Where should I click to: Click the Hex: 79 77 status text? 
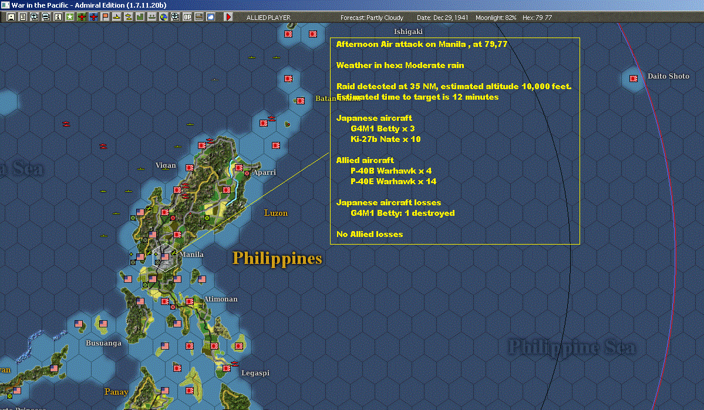(537, 18)
